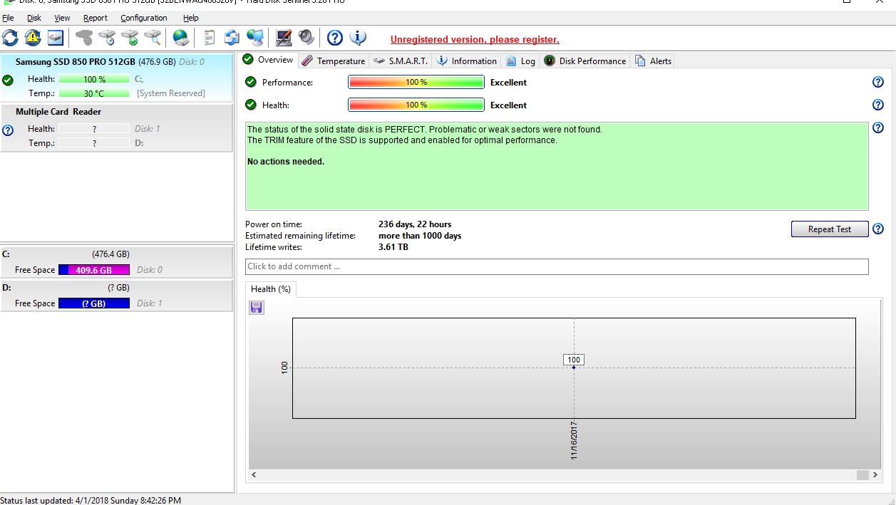The width and height of the screenshot is (896, 505).
Task: Click the help icon beside Performance row
Action: pyautogui.click(x=878, y=82)
